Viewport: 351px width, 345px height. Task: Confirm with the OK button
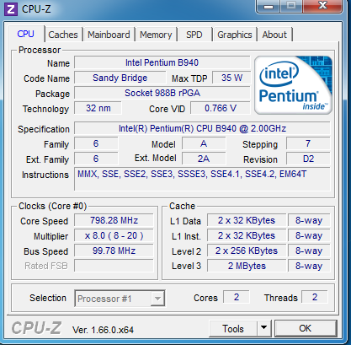click(x=306, y=328)
